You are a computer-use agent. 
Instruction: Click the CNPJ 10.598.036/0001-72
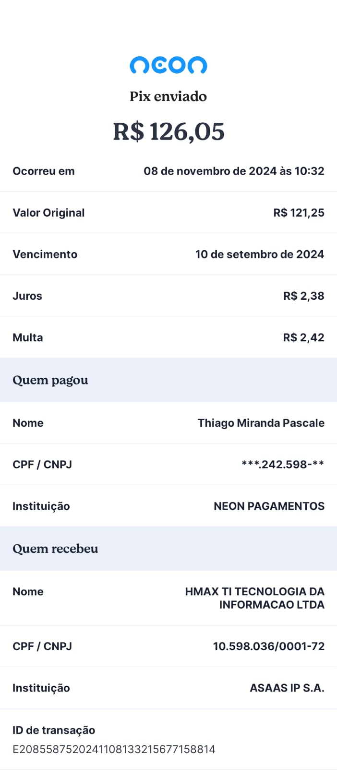coord(268,646)
